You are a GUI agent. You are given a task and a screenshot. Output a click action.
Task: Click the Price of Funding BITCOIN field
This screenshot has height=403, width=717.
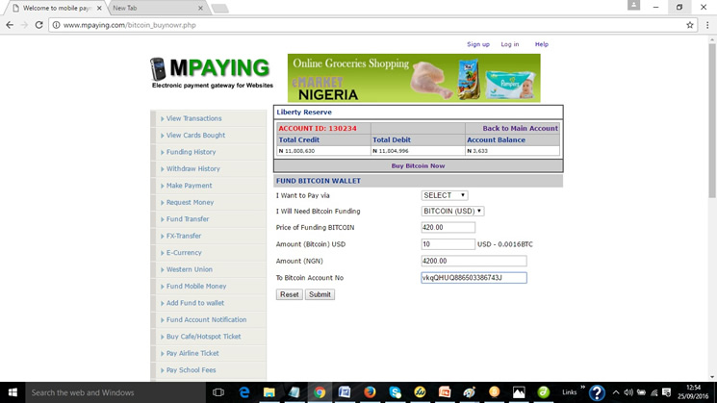448,227
